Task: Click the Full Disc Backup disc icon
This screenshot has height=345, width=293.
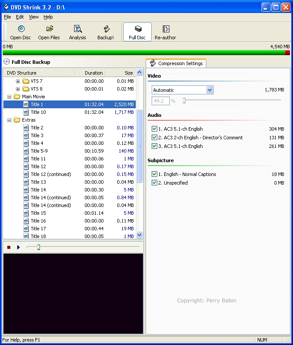Action: click(x=6, y=62)
